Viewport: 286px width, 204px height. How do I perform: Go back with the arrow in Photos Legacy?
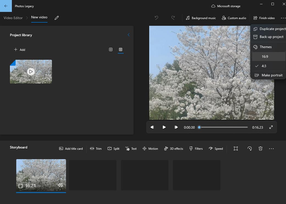(6, 6)
